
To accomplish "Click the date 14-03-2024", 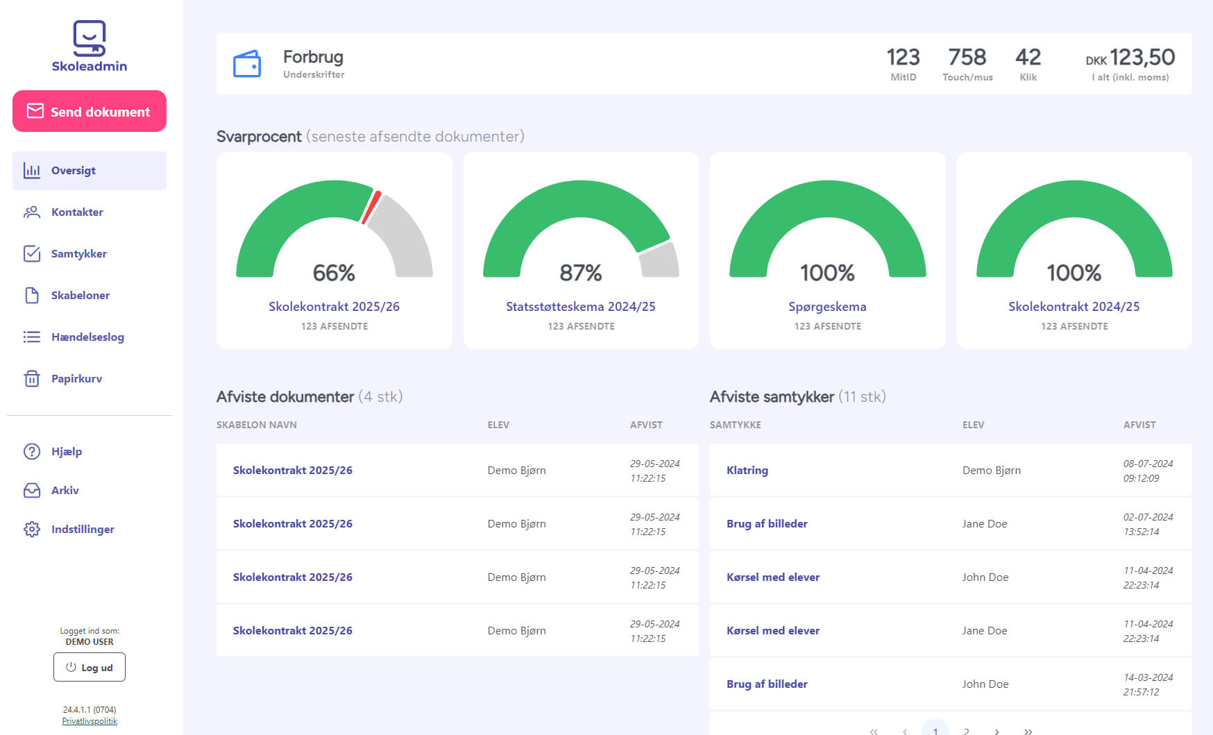I will pyautogui.click(x=1148, y=677).
